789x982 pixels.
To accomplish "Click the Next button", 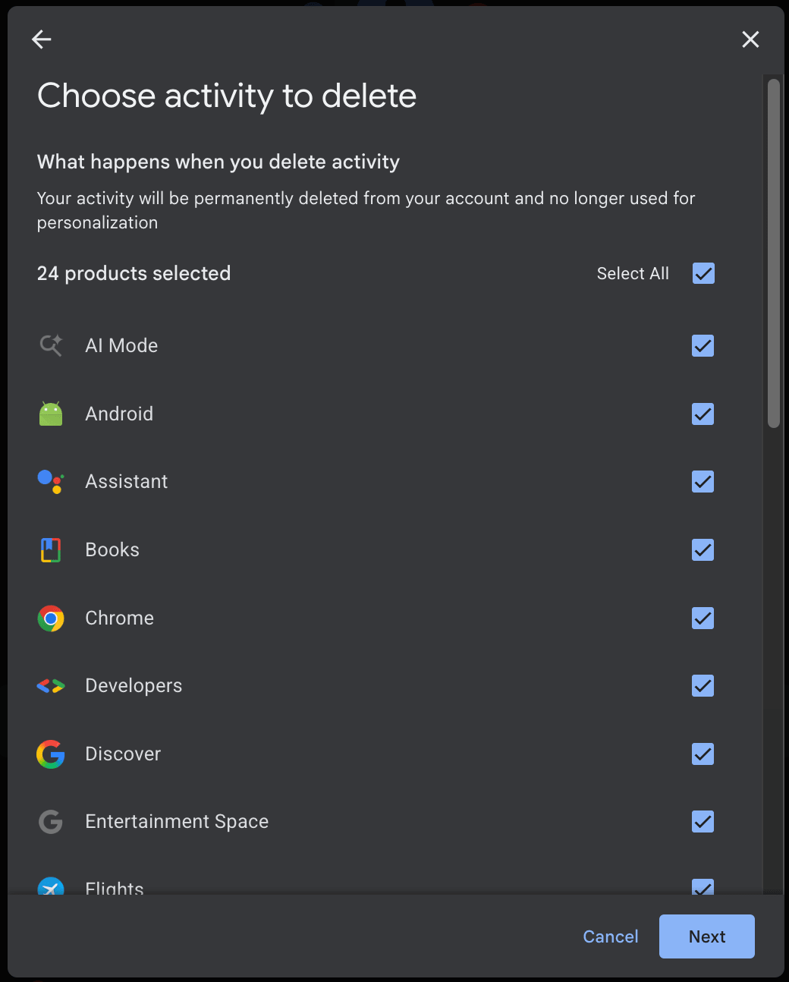I will pos(707,936).
